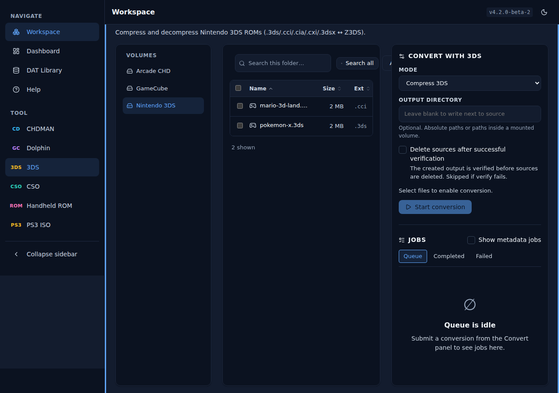559x393 pixels.
Task: Focus the Search this folder field
Action: pos(283,63)
